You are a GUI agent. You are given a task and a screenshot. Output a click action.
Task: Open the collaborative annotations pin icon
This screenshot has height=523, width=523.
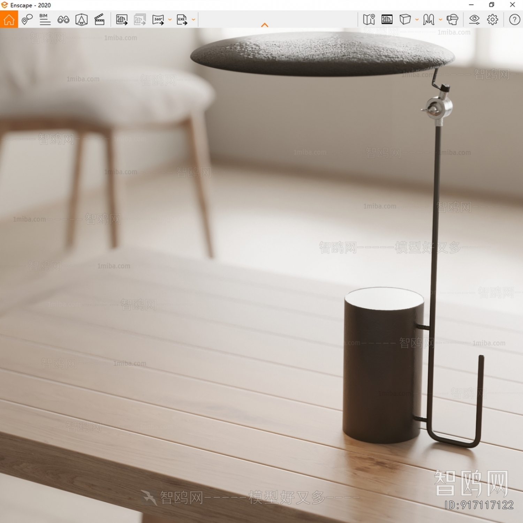(27, 20)
